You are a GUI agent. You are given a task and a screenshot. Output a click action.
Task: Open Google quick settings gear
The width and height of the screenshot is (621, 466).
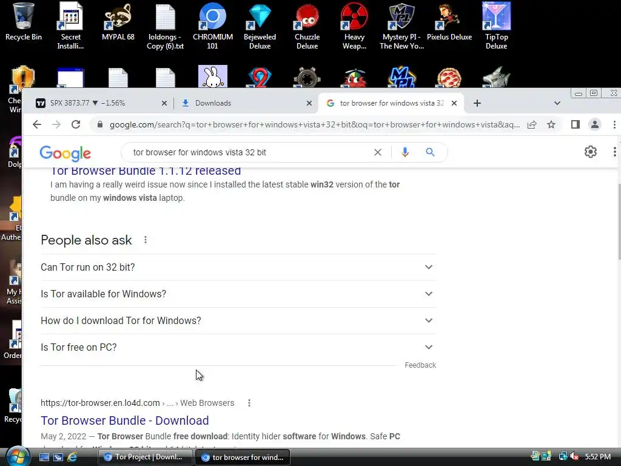click(x=591, y=152)
